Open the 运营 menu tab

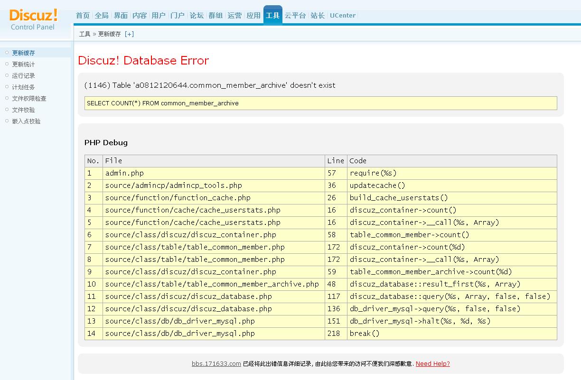(234, 16)
